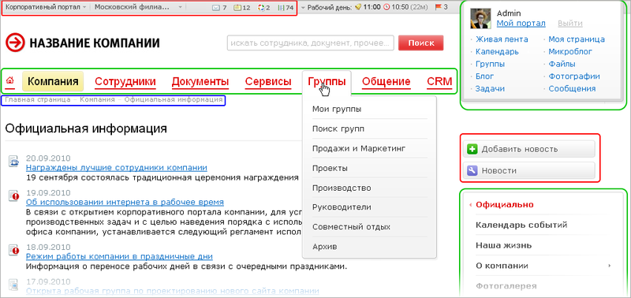Open news Режим работы компании в праздничные дни
The width and height of the screenshot is (631, 298).
pos(119,256)
